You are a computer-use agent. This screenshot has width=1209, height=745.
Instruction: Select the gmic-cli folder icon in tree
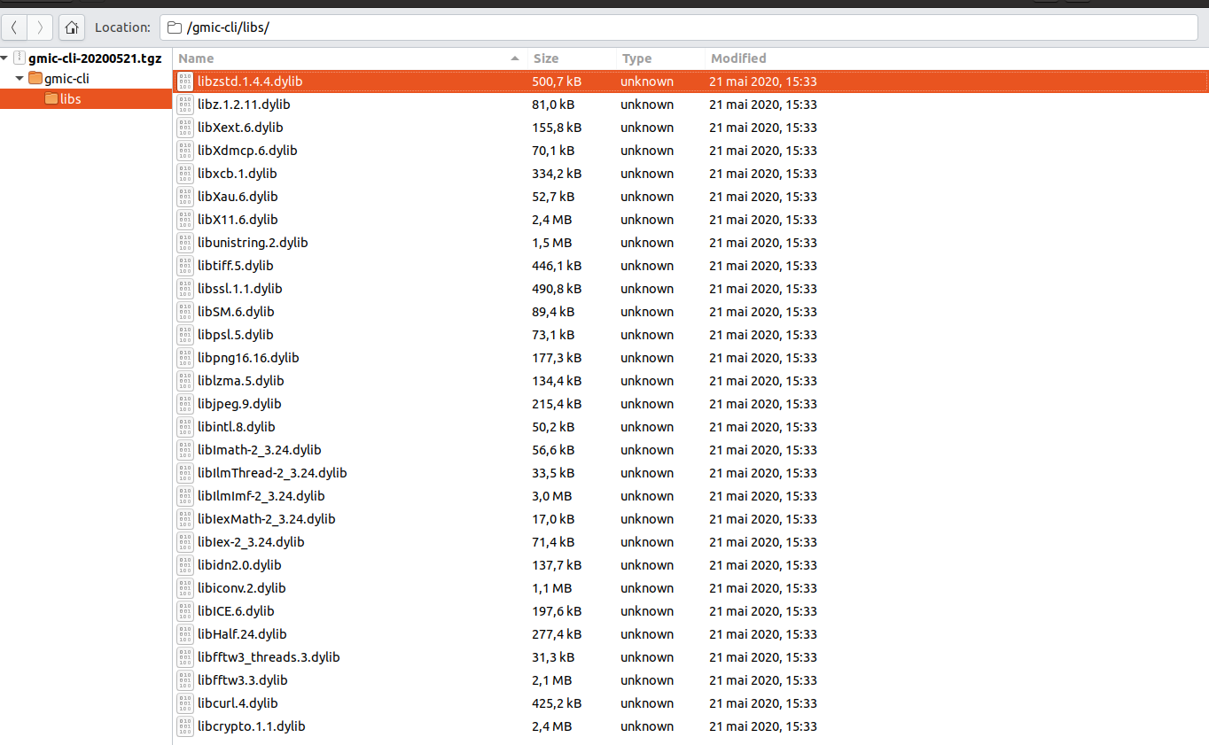click(35, 78)
